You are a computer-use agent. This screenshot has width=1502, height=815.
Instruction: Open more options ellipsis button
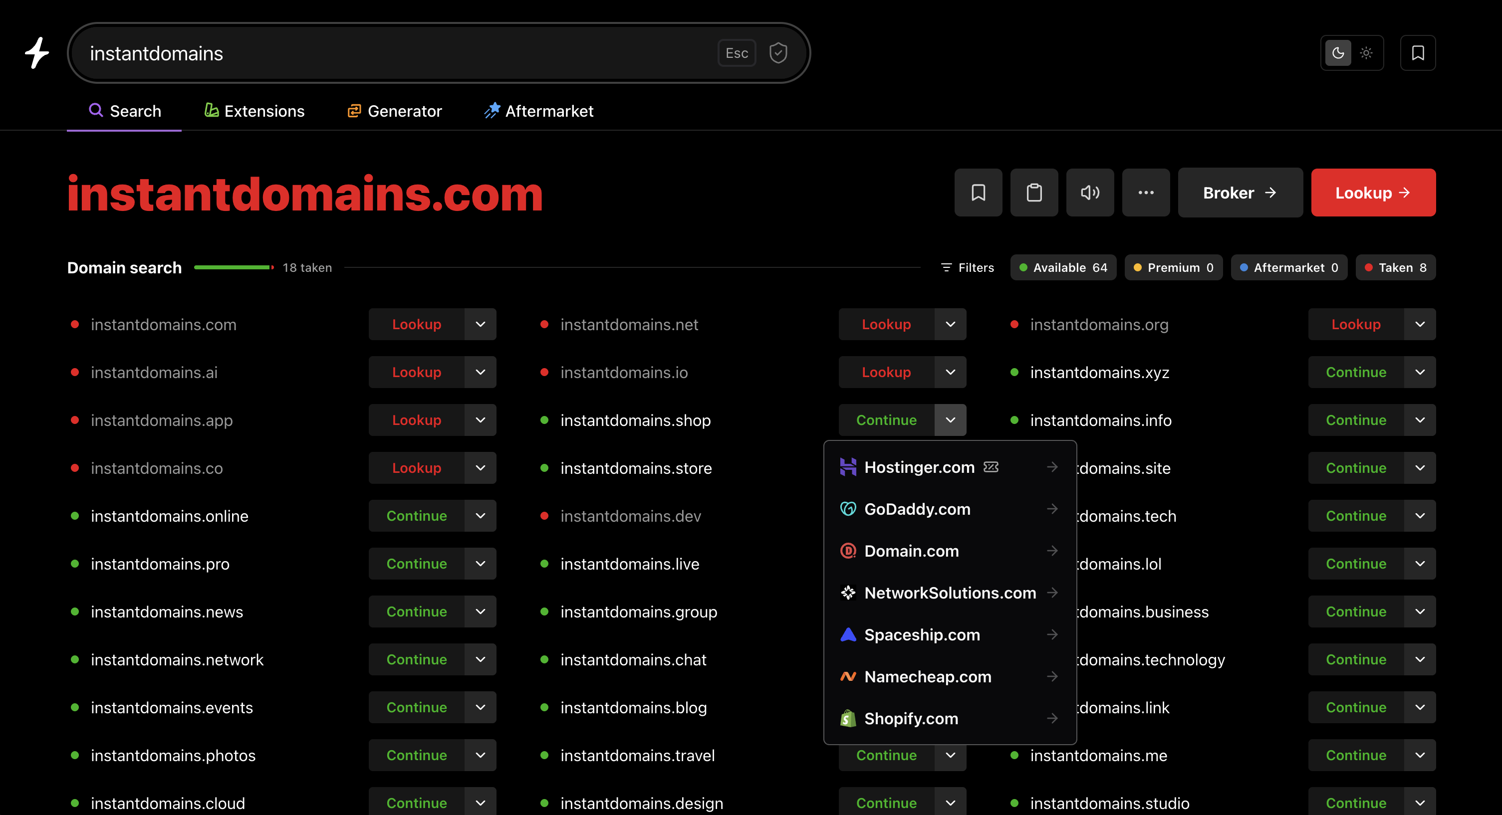click(1146, 193)
